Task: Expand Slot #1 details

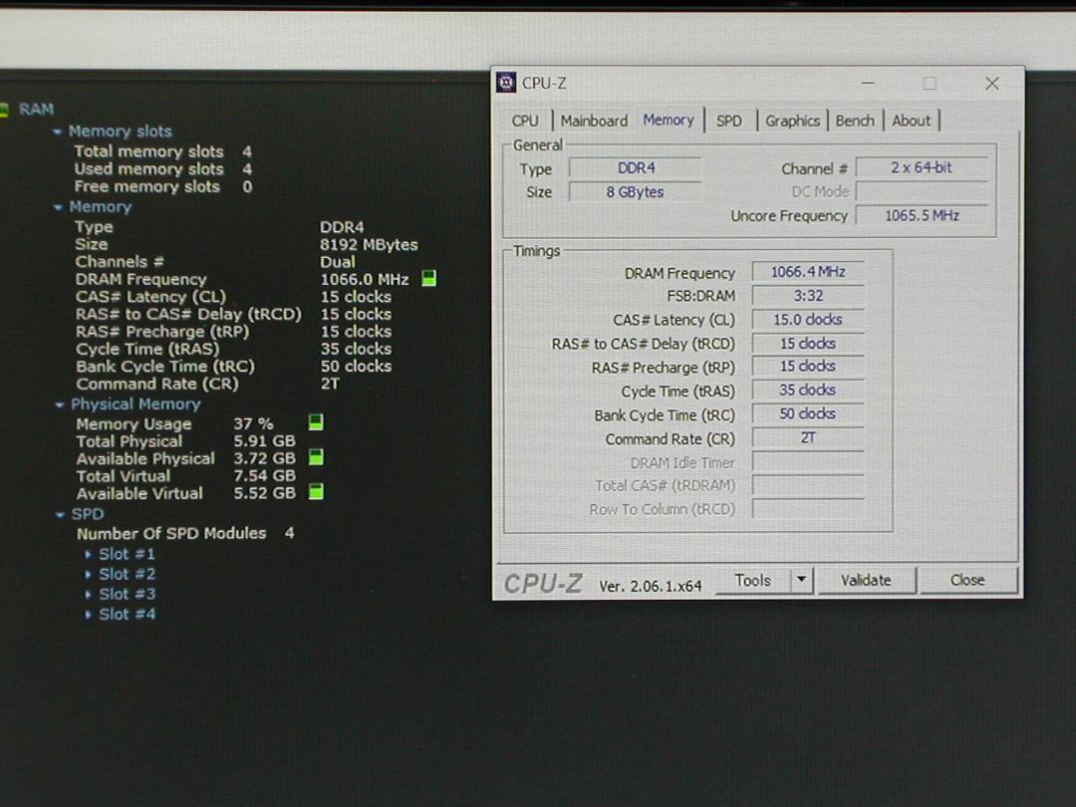Action: (x=88, y=554)
